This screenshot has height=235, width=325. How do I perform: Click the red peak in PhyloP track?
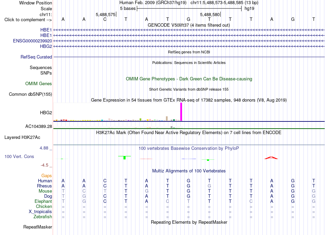[x=271, y=158]
